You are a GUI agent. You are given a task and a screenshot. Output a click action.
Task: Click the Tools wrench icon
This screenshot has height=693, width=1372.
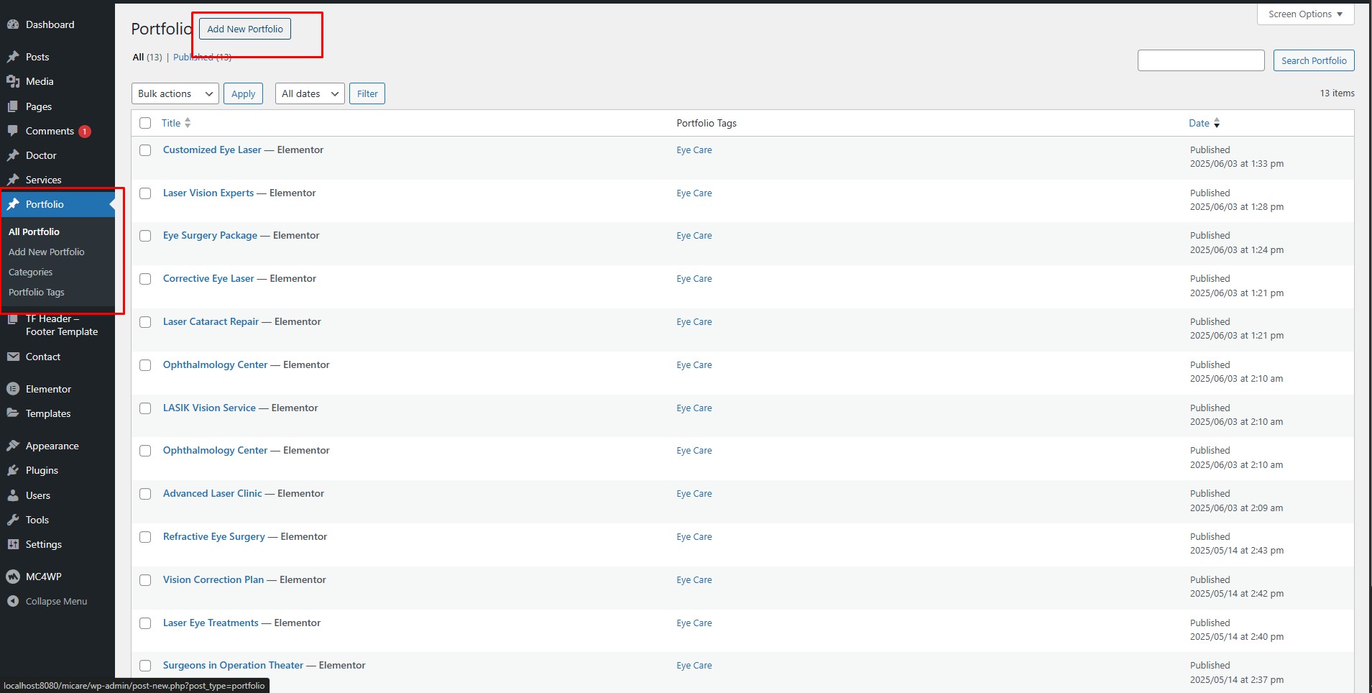[13, 520]
